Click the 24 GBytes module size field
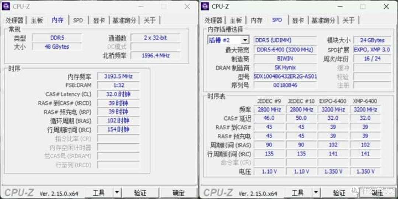 (372, 40)
